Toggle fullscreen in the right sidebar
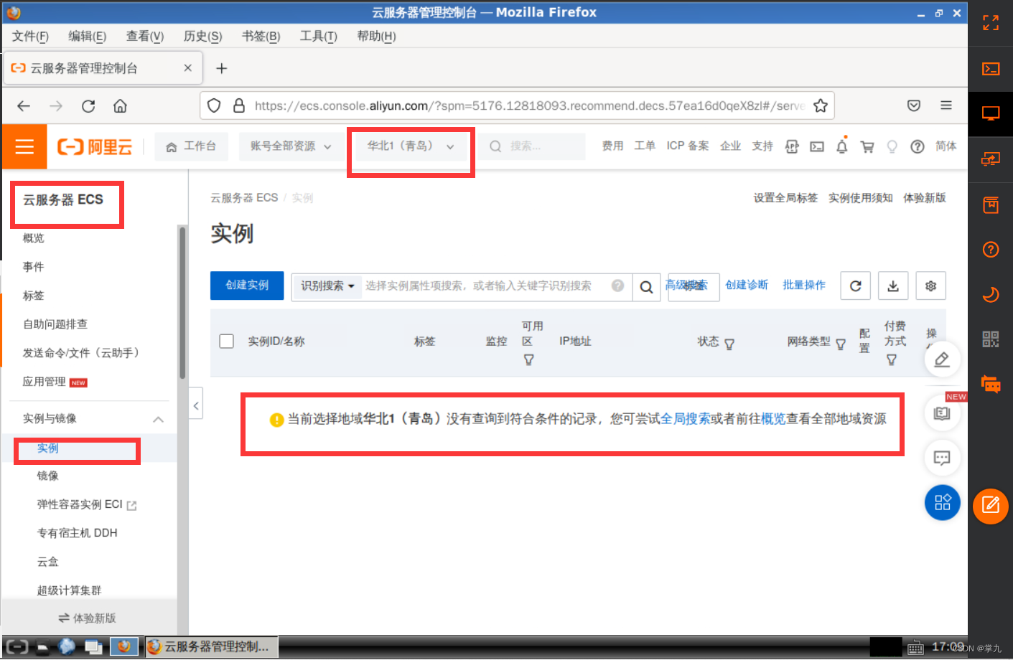This screenshot has height=660, width=1013. click(x=991, y=23)
